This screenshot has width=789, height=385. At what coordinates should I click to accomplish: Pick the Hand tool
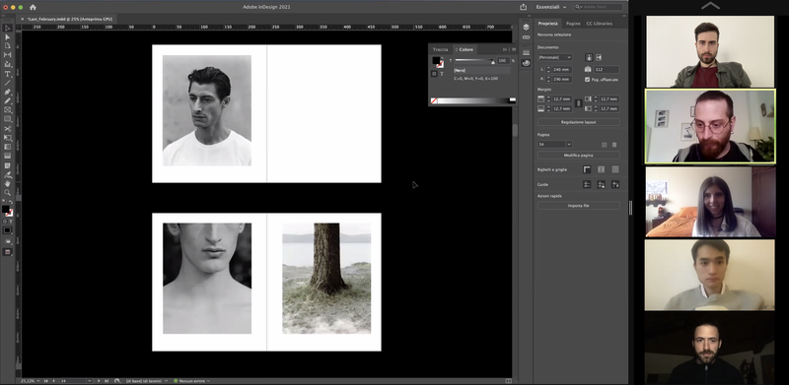click(x=8, y=183)
